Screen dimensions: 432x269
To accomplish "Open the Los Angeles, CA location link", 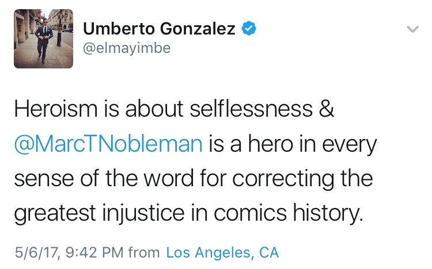I will (222, 252).
